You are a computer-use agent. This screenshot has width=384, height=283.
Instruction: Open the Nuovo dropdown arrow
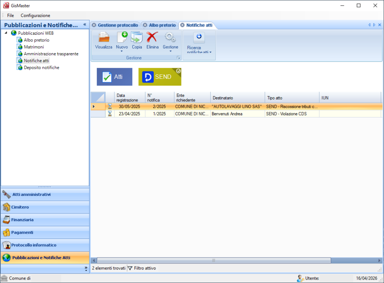click(x=122, y=51)
